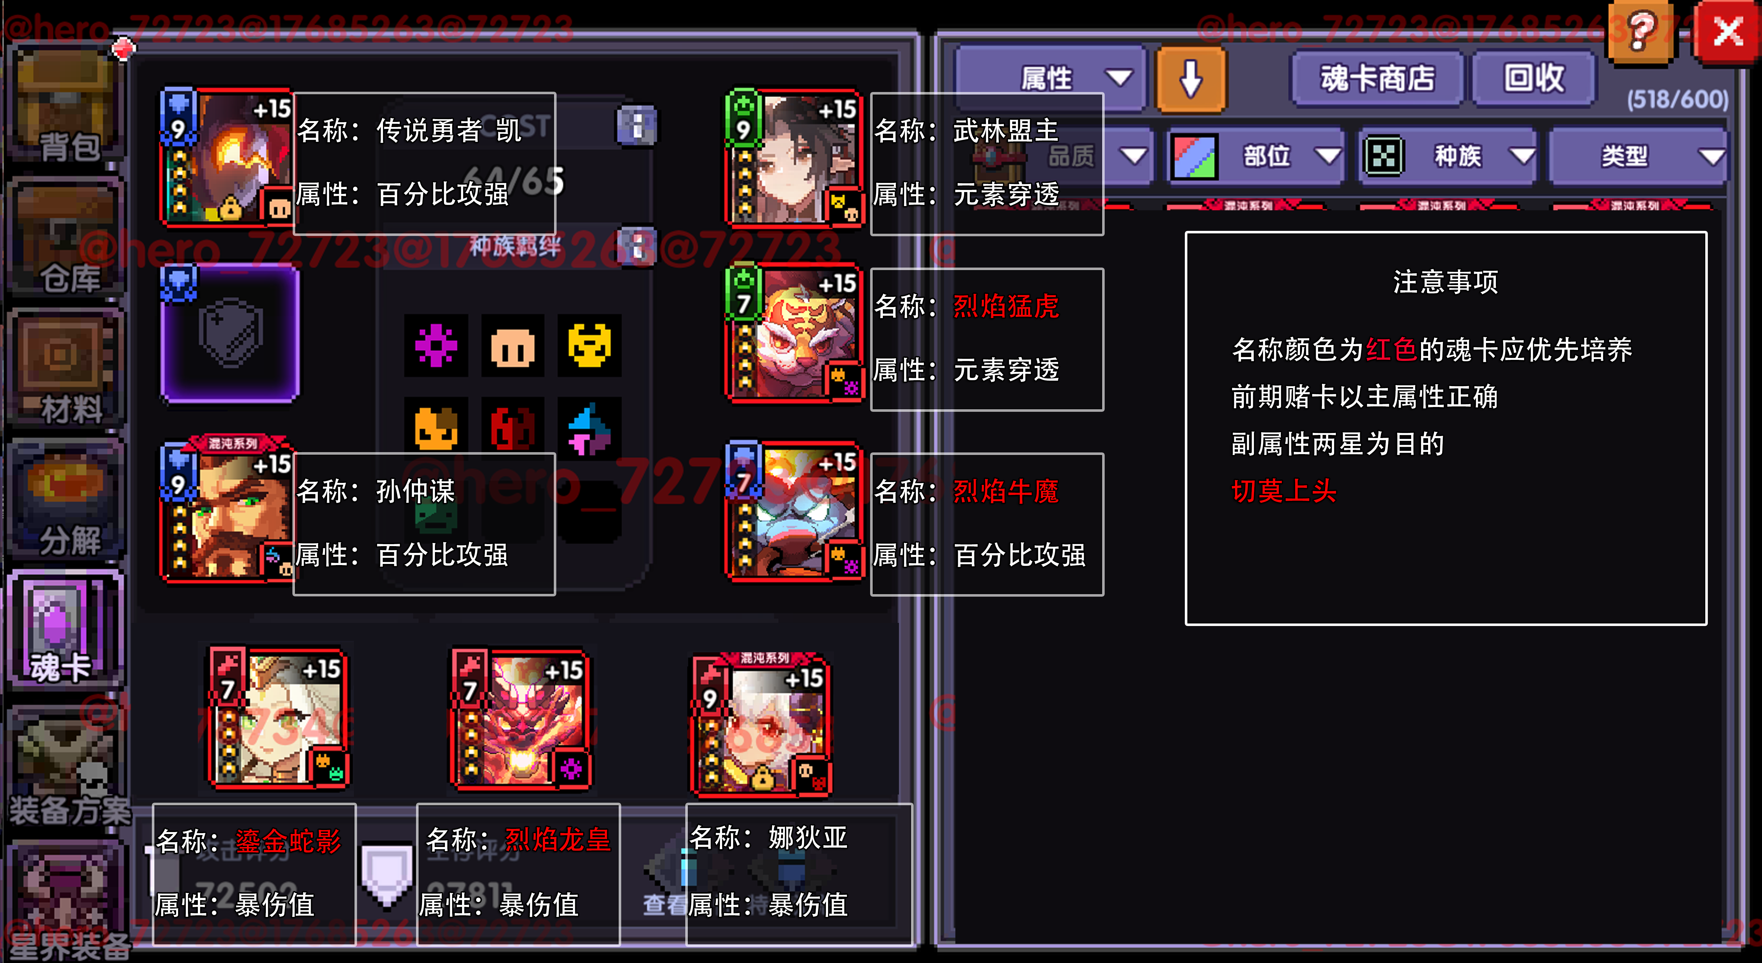Expand the 类型 type filter dropdown
This screenshot has width=1762, height=963.
click(1638, 156)
